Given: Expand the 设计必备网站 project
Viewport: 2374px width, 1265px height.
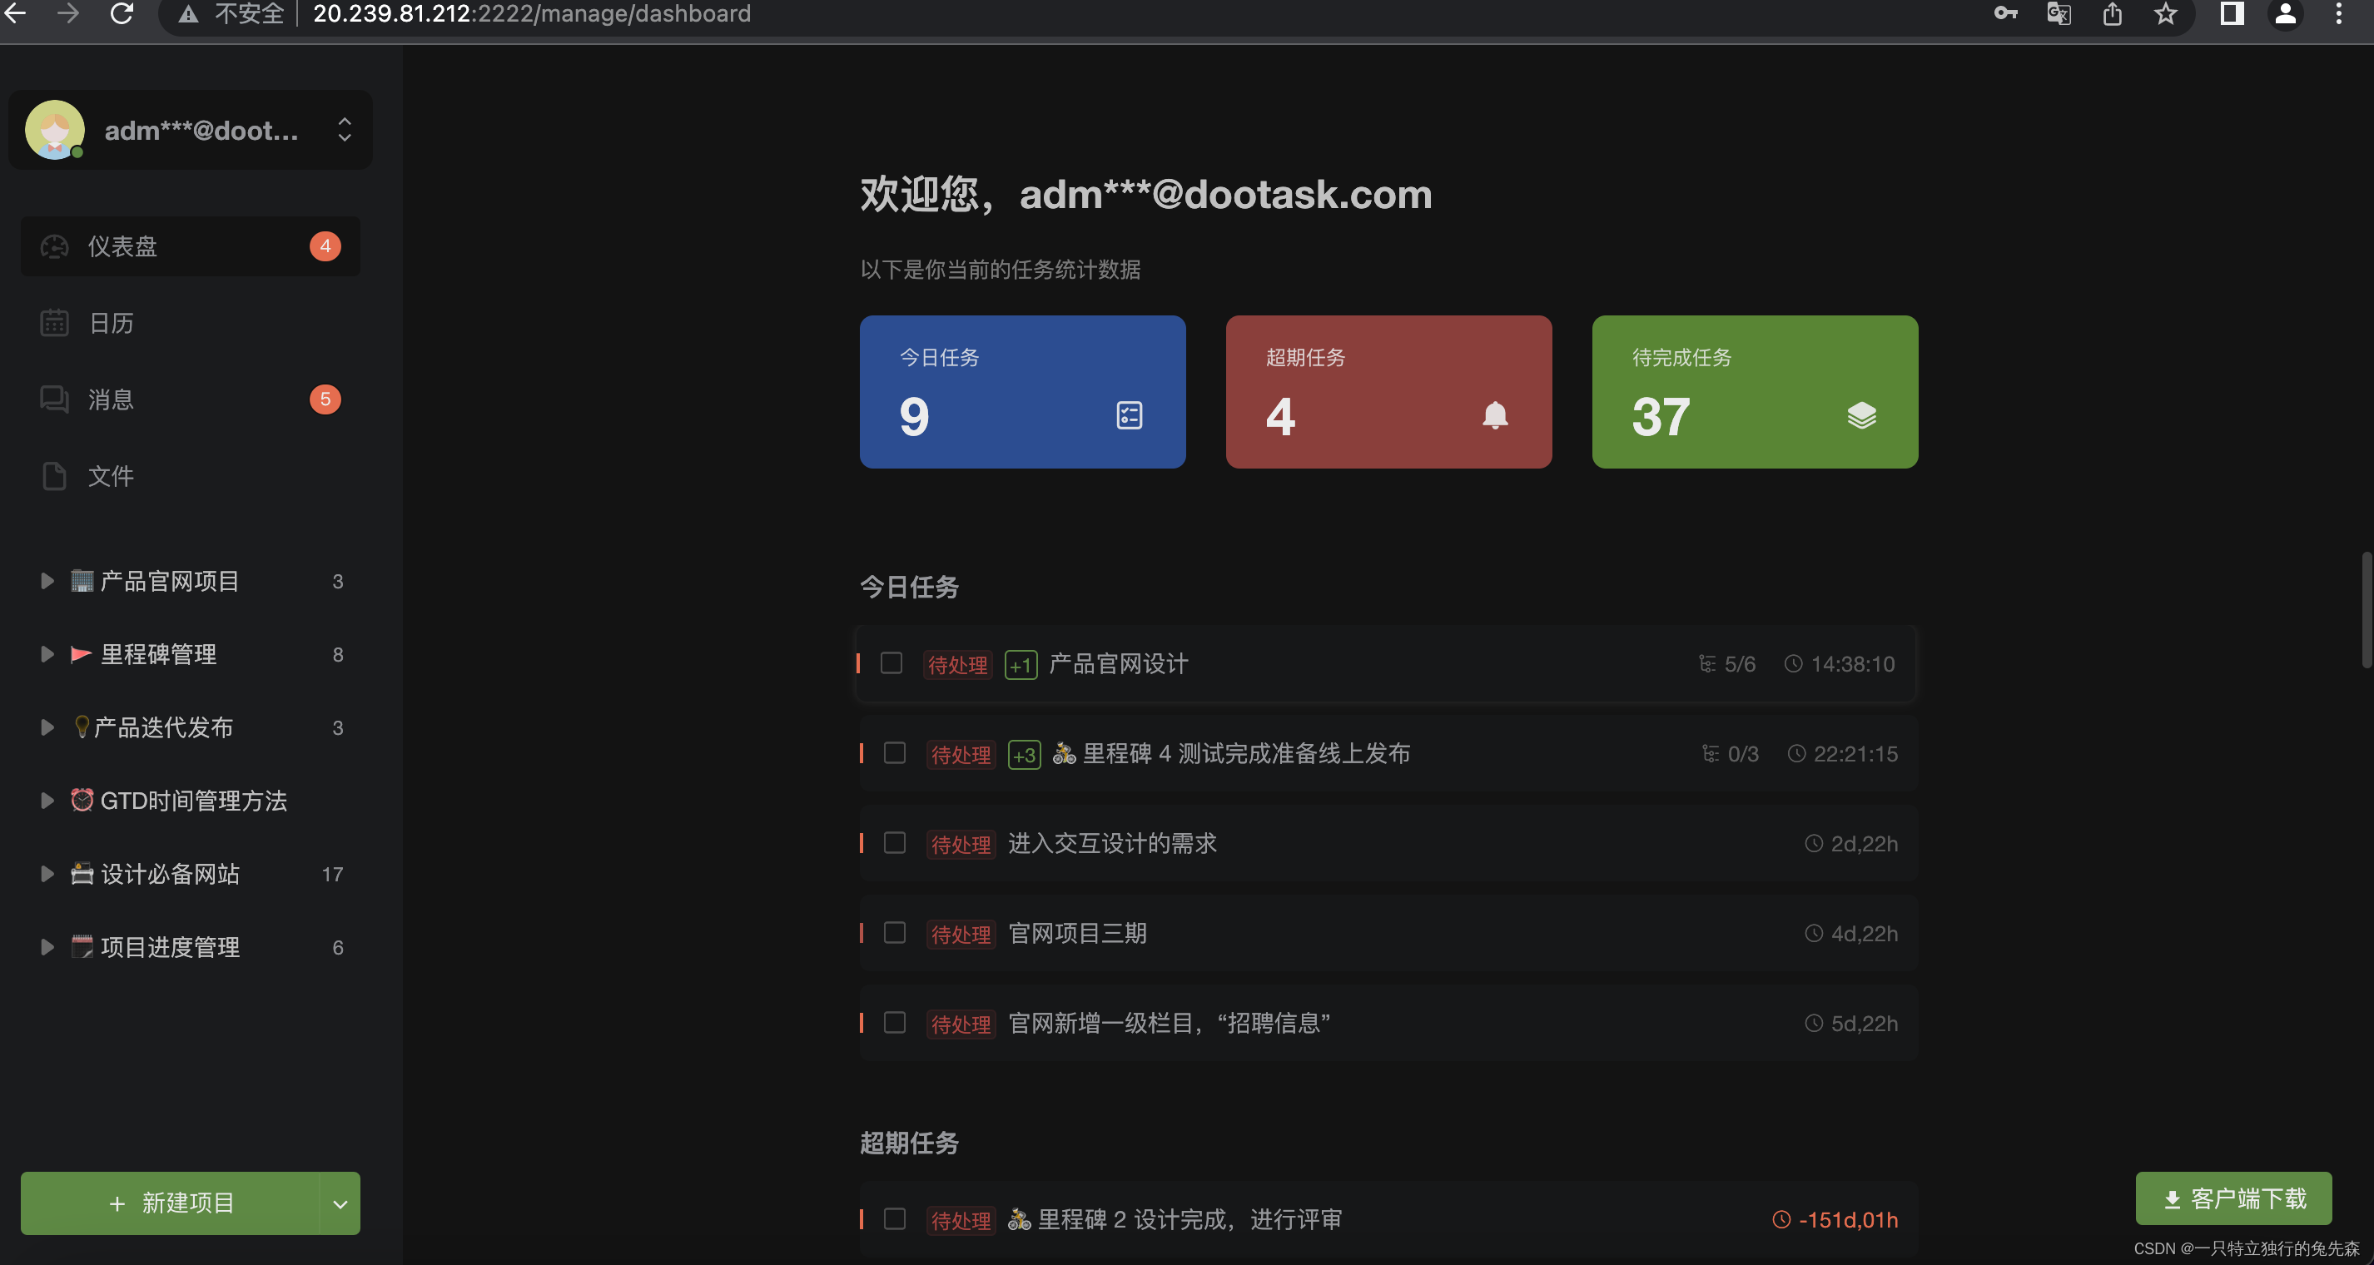Looking at the screenshot, I should [x=47, y=873].
